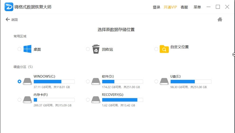The height and width of the screenshot is (133, 235).
Task: Click the RECOVERY(G:) usage bar
Action: coord(122,100)
